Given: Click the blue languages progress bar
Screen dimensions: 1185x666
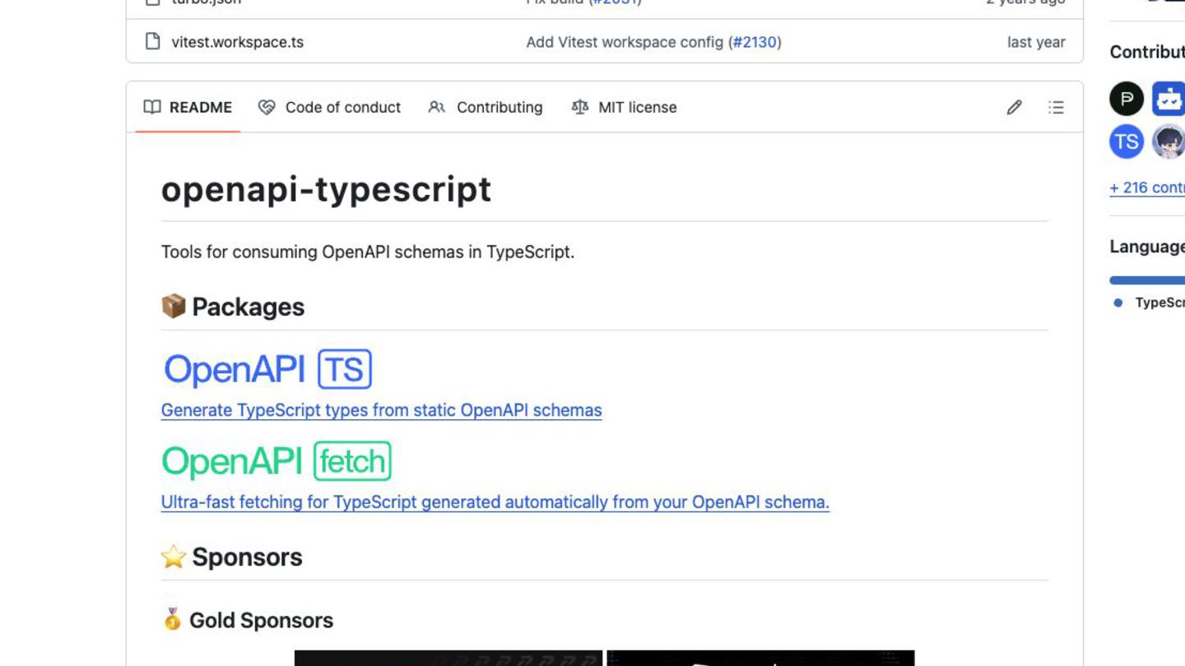Looking at the screenshot, I should 1147,280.
